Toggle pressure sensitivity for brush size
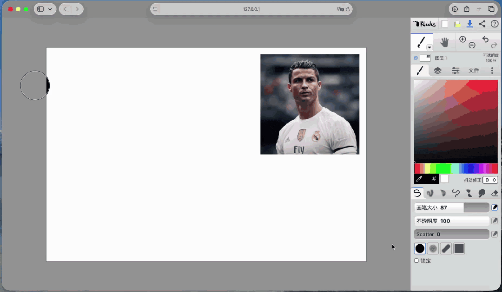 495,208
